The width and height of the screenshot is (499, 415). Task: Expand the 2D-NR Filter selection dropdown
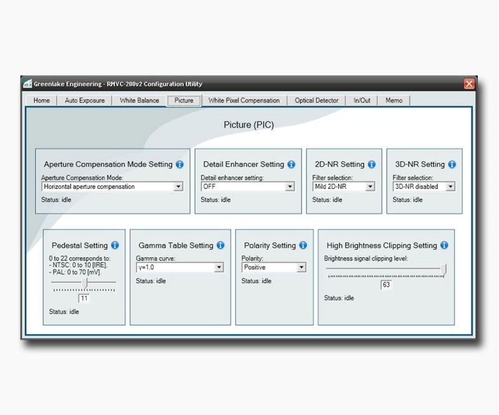click(370, 186)
